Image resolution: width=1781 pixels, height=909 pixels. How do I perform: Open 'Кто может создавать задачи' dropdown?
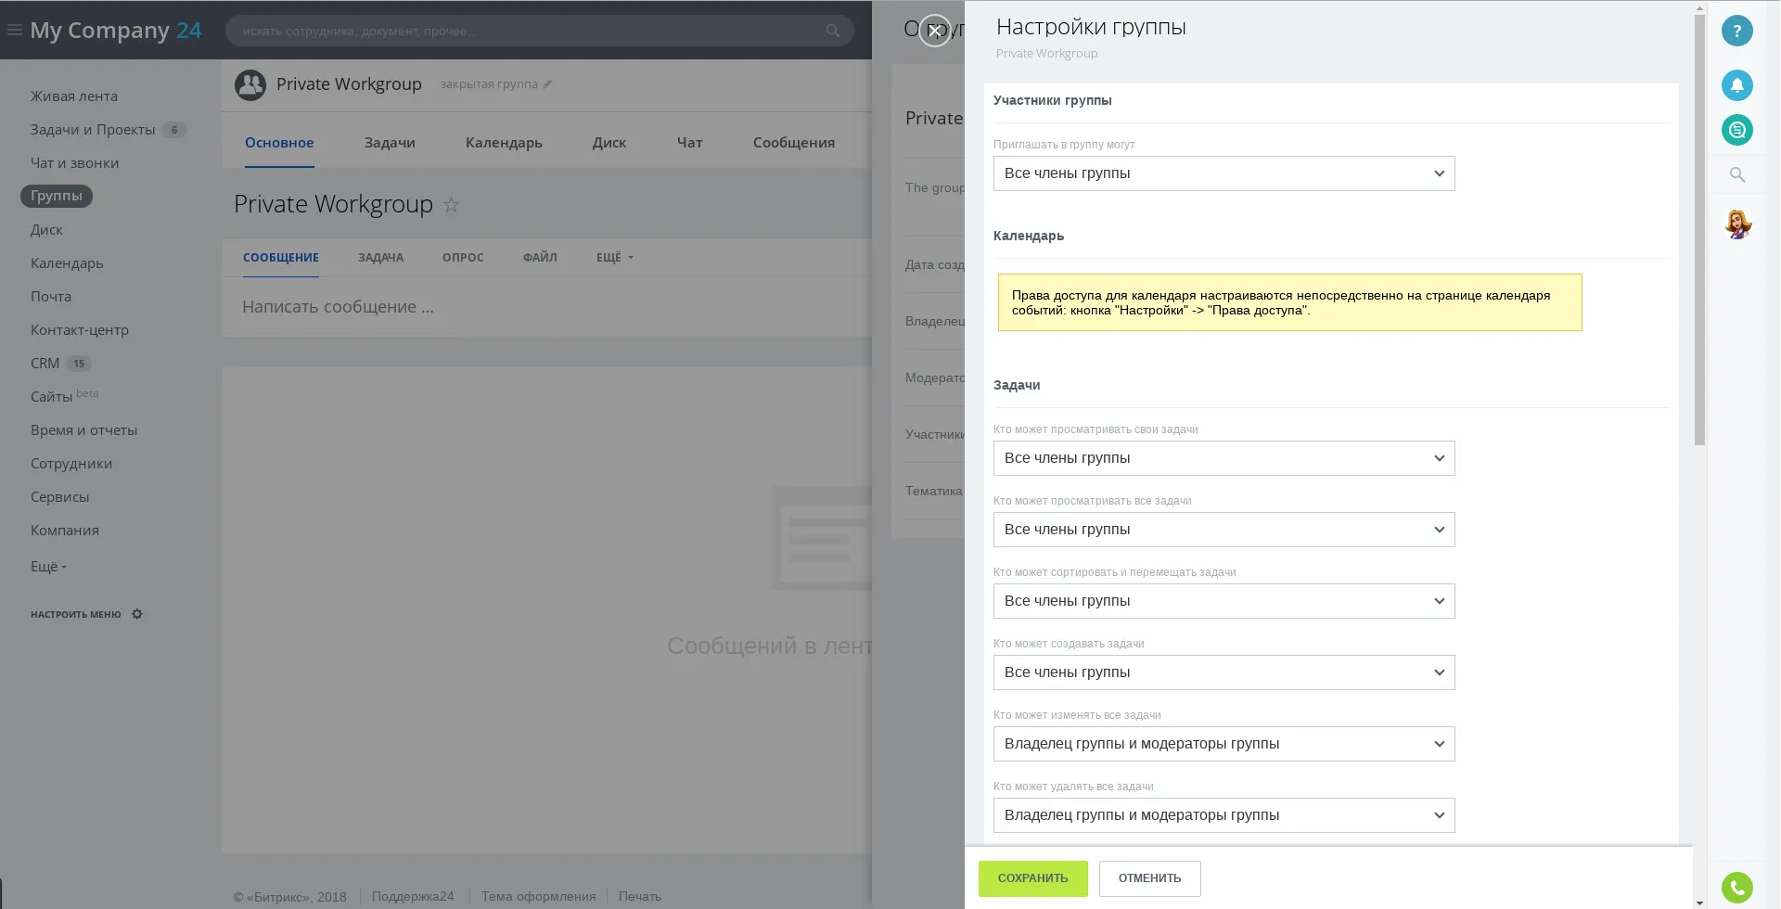point(1223,672)
